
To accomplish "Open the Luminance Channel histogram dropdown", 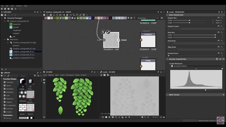I will pos(196,66).
